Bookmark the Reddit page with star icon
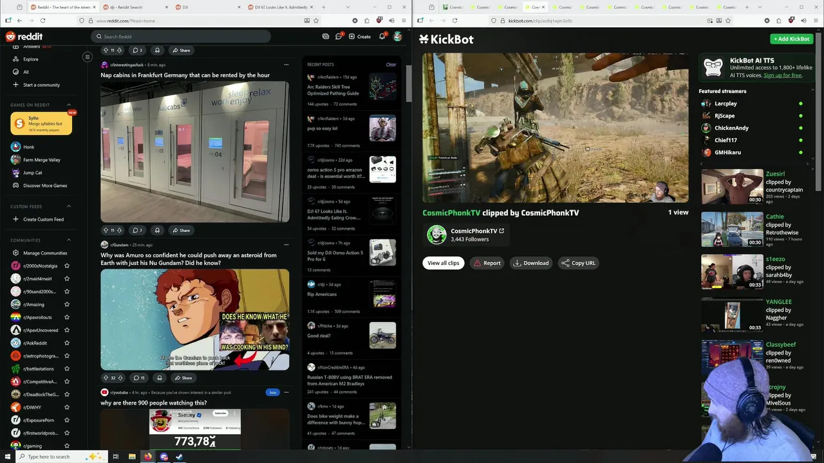 point(316,21)
